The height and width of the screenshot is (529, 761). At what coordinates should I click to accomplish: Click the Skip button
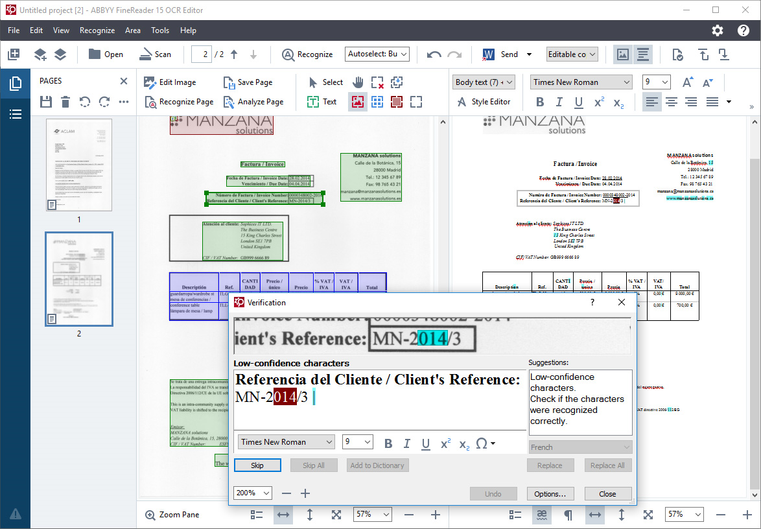257,465
